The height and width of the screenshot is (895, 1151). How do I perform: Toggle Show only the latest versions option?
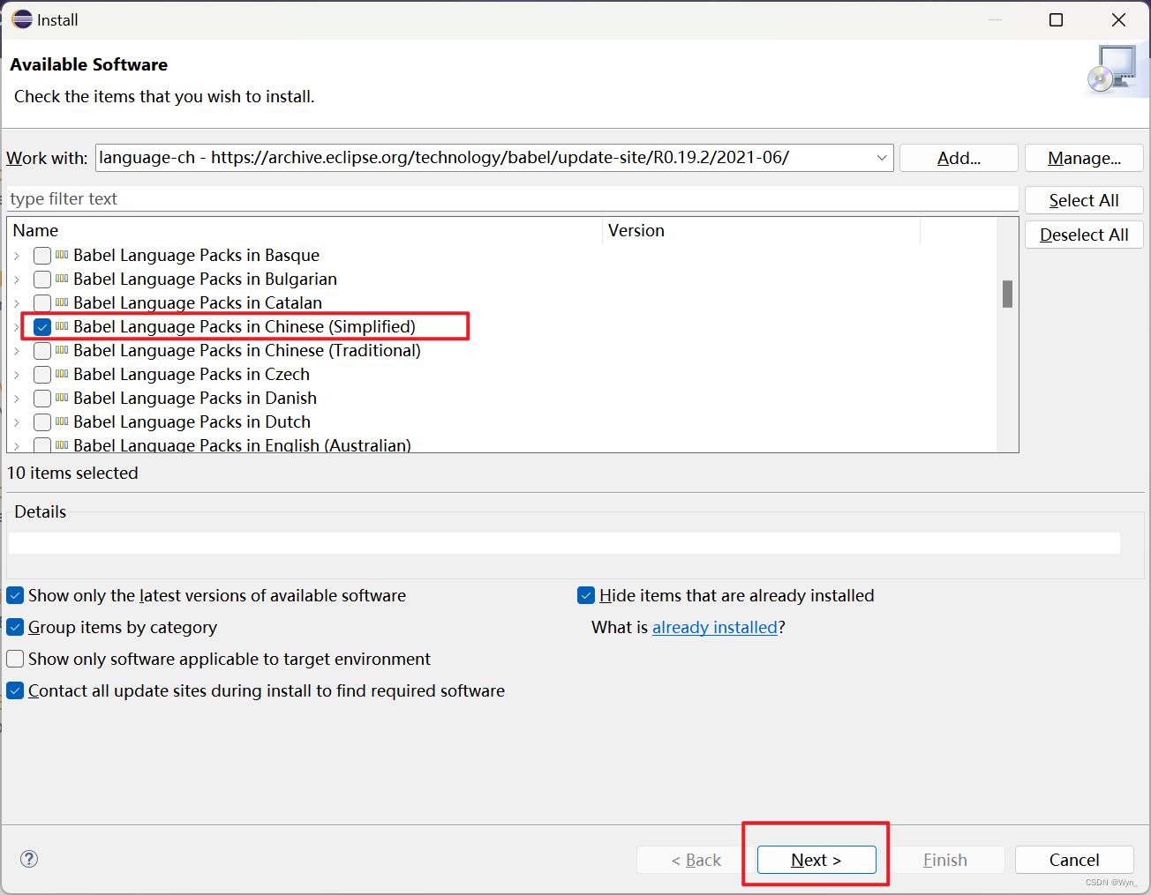(x=15, y=595)
